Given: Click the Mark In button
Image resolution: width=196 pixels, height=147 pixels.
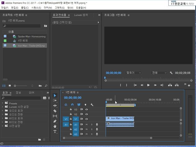Looking at the screenshot, I should (120, 85).
